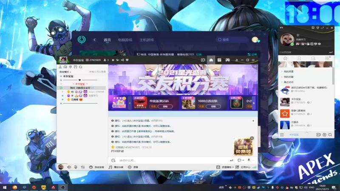Open the channel home page icon

[x=211, y=60]
